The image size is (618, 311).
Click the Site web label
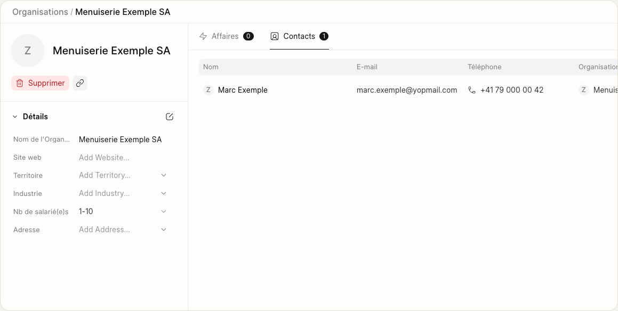click(27, 158)
